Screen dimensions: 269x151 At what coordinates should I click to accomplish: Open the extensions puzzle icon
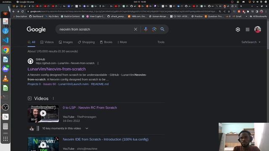248,11
